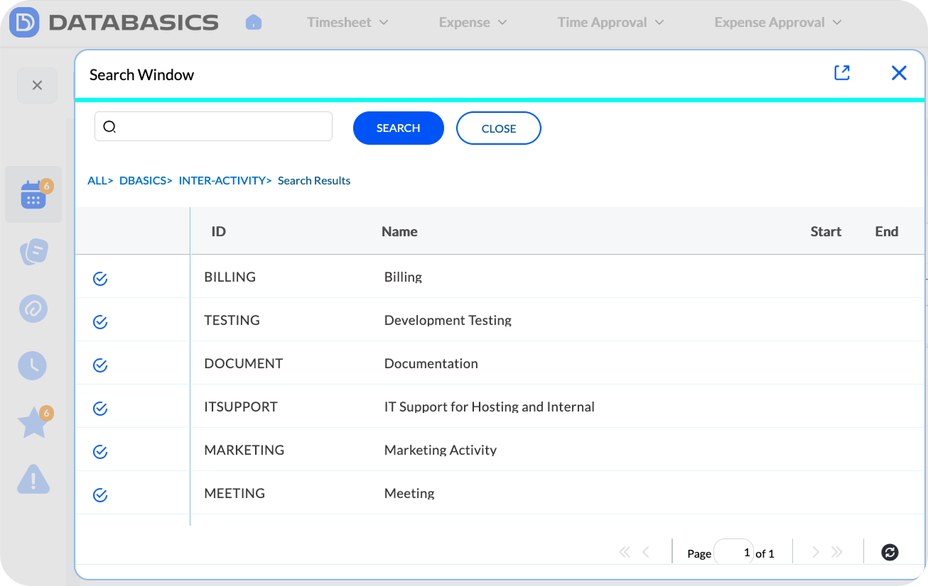The image size is (928, 586).
Task: Click the blue SEARCH button
Action: pyautogui.click(x=399, y=128)
